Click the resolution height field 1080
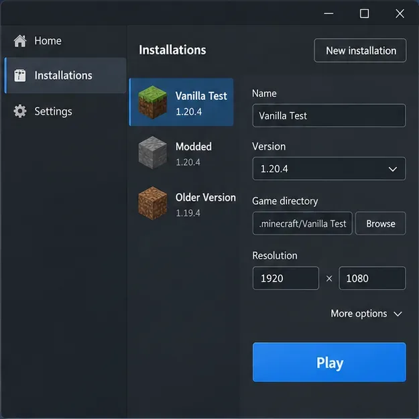 pos(372,278)
